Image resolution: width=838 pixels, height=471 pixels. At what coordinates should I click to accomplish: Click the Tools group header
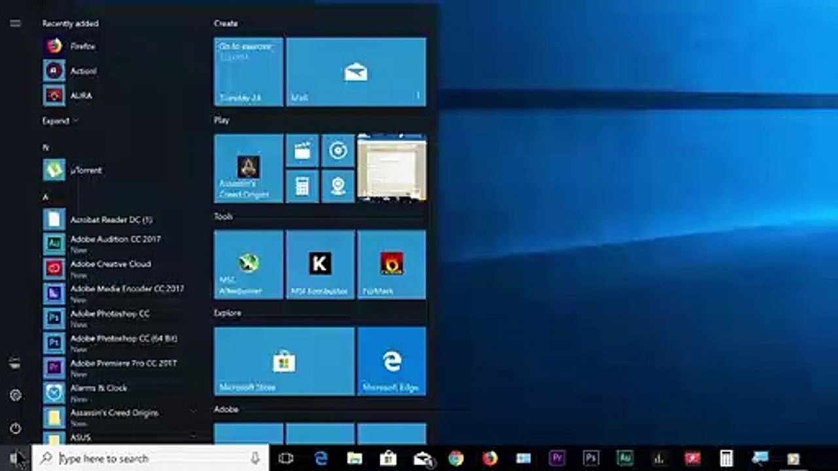click(223, 217)
